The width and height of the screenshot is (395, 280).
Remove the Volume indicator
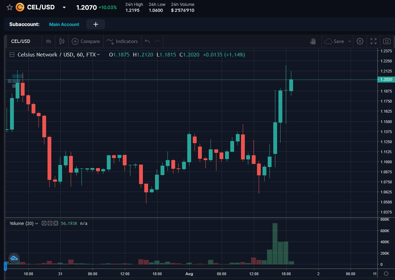56,224
